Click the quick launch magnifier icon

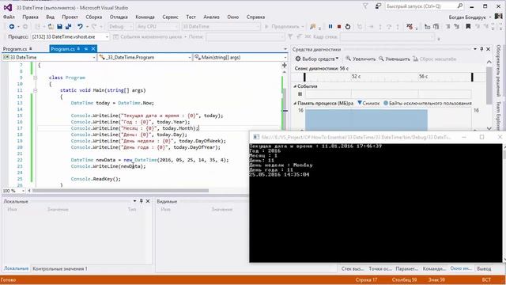460,6
